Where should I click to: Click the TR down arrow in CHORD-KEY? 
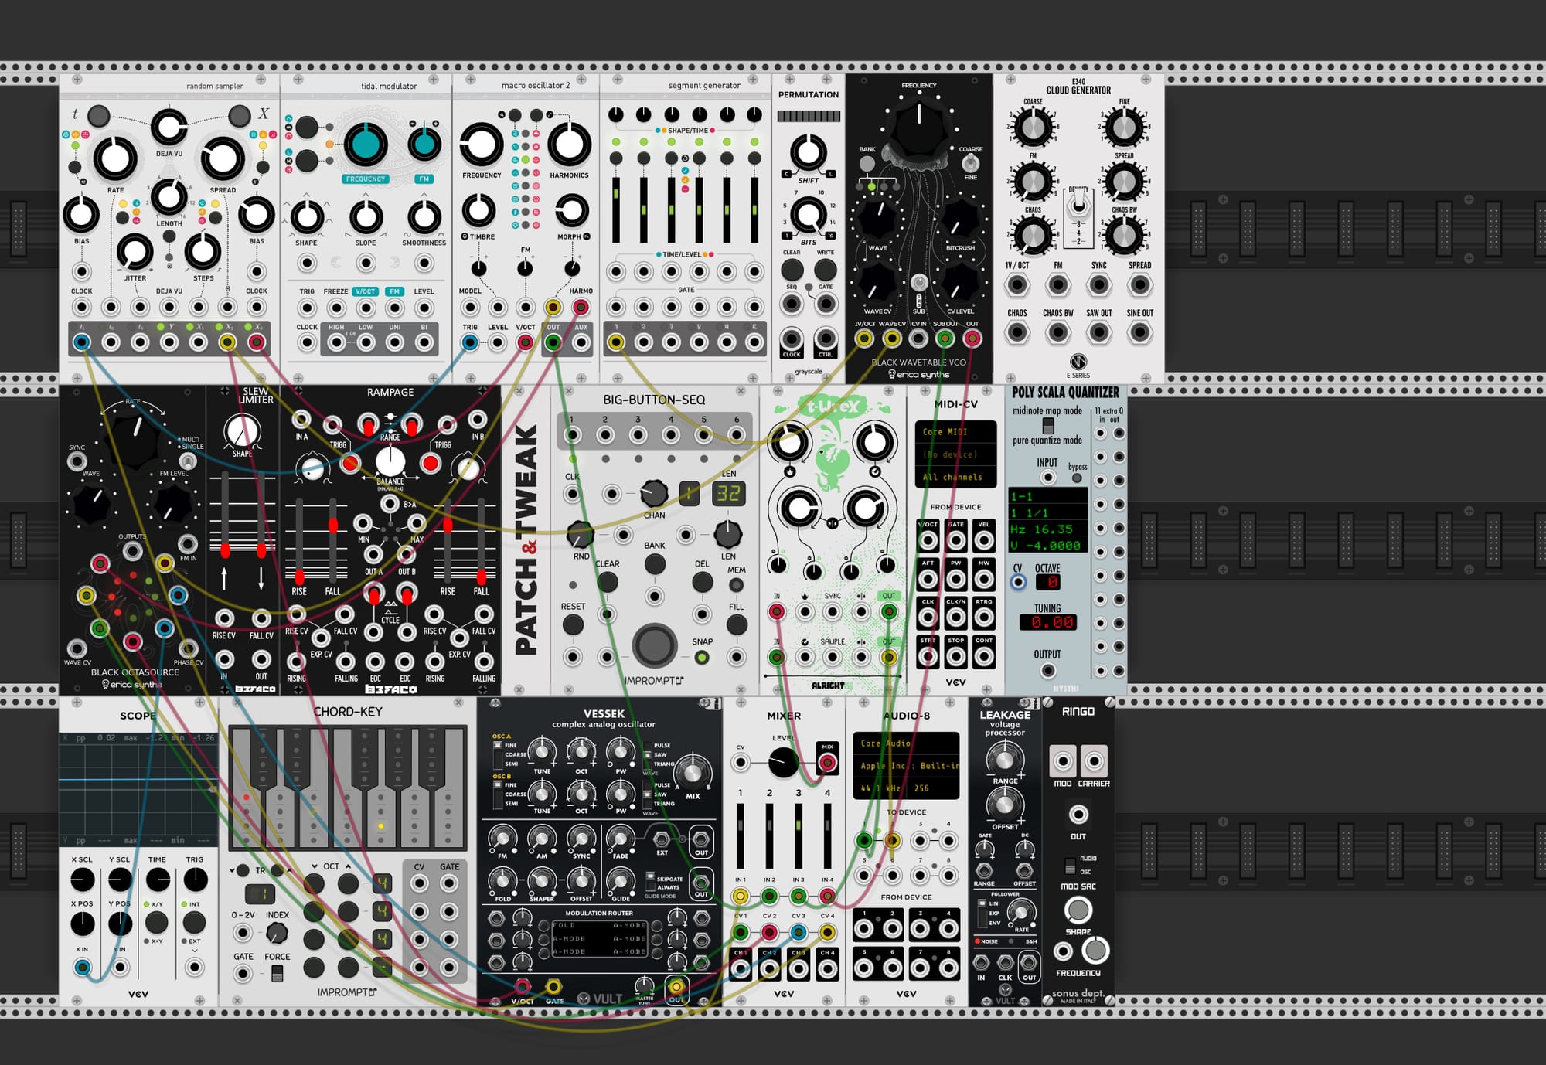[232, 870]
